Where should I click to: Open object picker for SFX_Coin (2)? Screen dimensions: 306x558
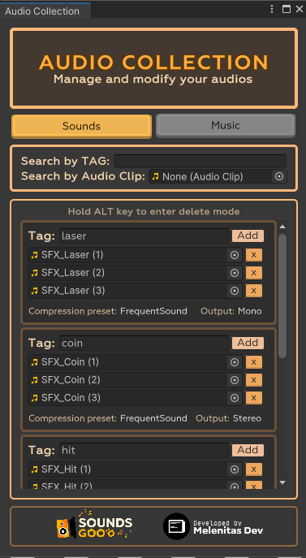[x=234, y=380]
